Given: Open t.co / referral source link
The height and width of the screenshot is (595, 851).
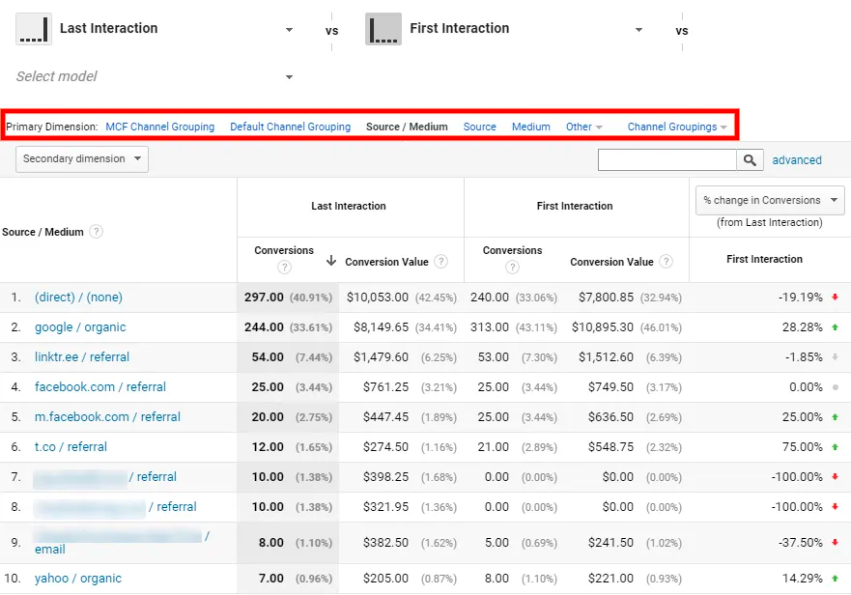Looking at the screenshot, I should (71, 447).
